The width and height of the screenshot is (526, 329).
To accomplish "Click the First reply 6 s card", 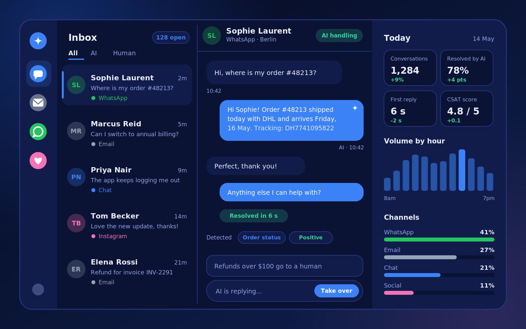I will pyautogui.click(x=410, y=109).
